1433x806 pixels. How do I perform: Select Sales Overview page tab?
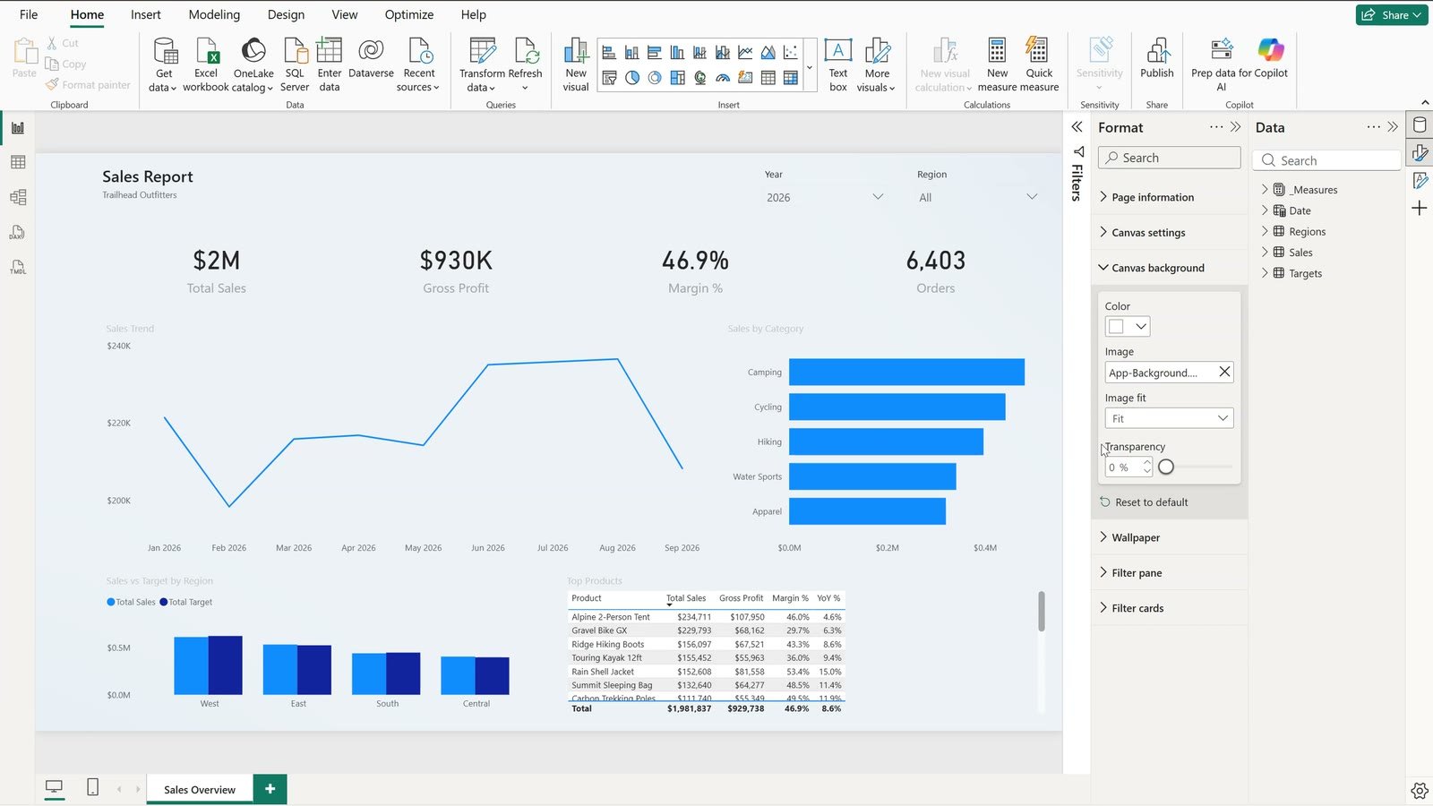pos(200,789)
